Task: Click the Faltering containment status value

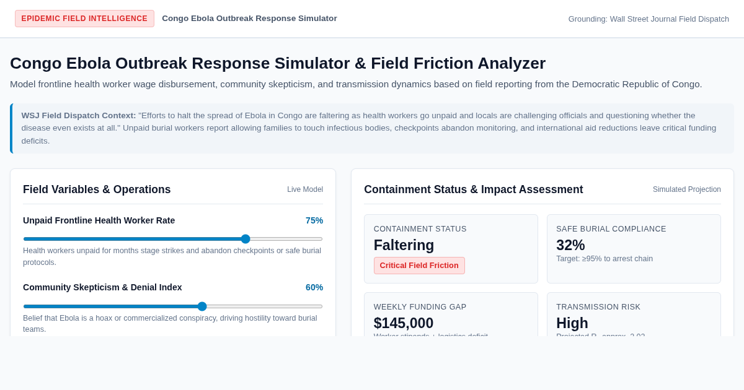Action: (x=404, y=245)
